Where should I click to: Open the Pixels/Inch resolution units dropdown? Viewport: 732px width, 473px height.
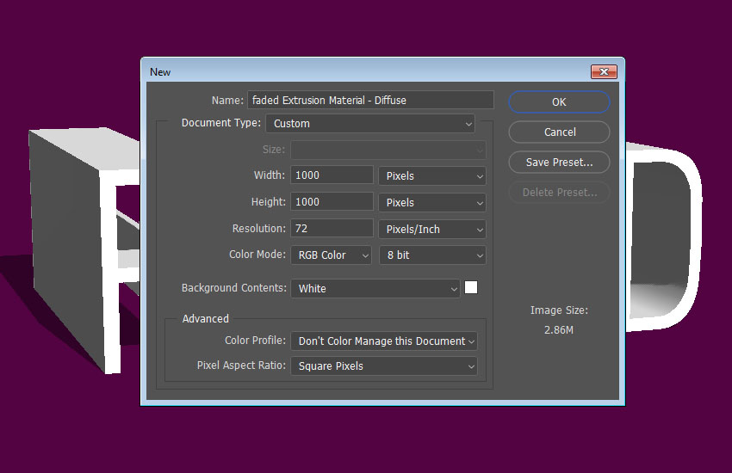(x=432, y=229)
